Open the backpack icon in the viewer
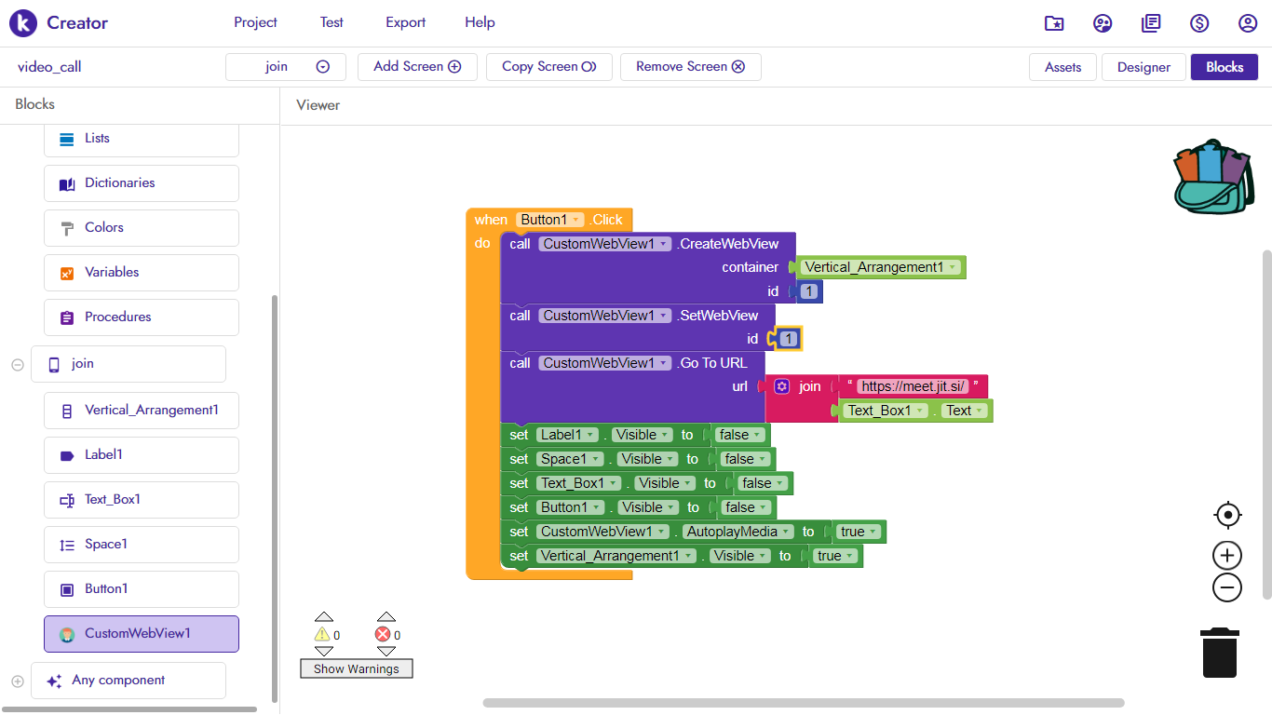 tap(1211, 178)
